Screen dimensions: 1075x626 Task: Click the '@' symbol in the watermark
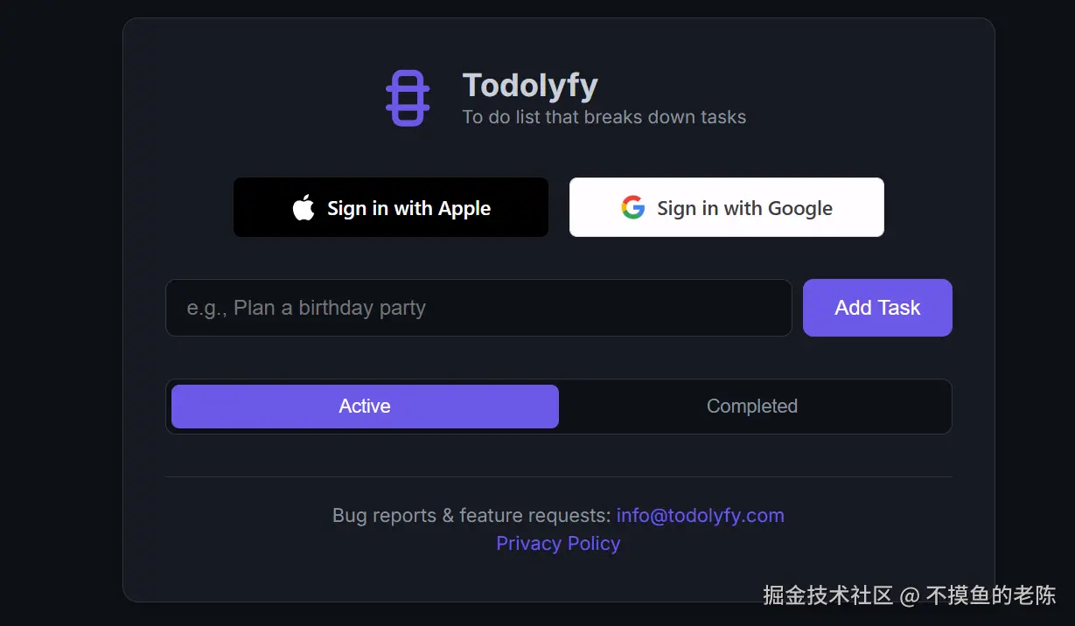point(910,597)
